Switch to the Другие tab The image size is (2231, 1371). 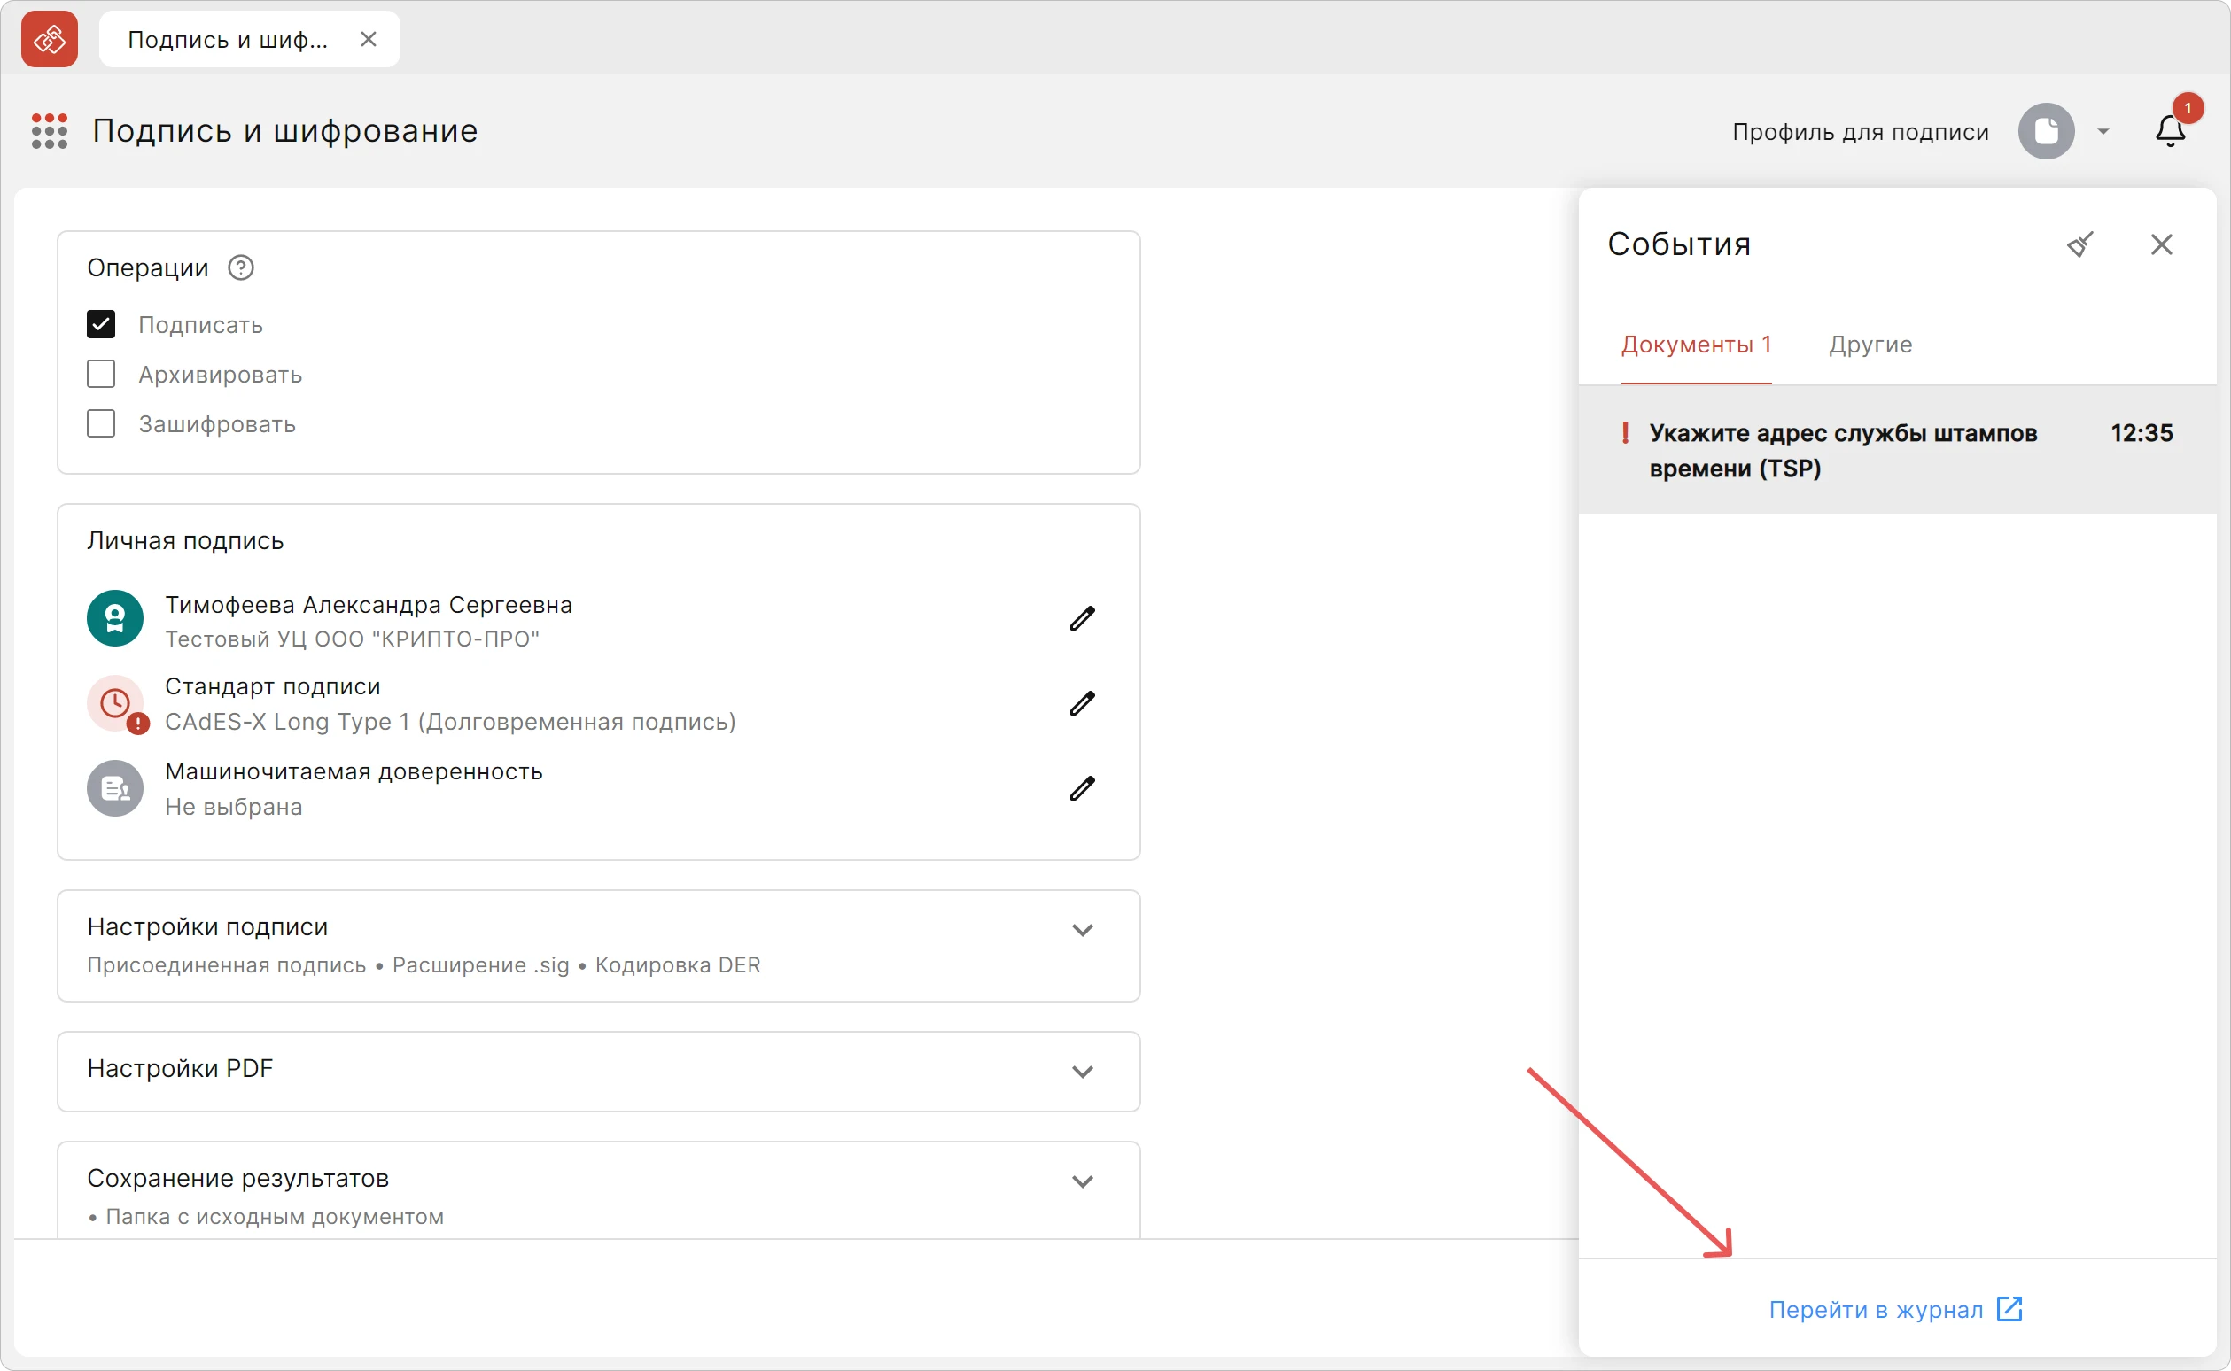pyautogui.click(x=1870, y=345)
